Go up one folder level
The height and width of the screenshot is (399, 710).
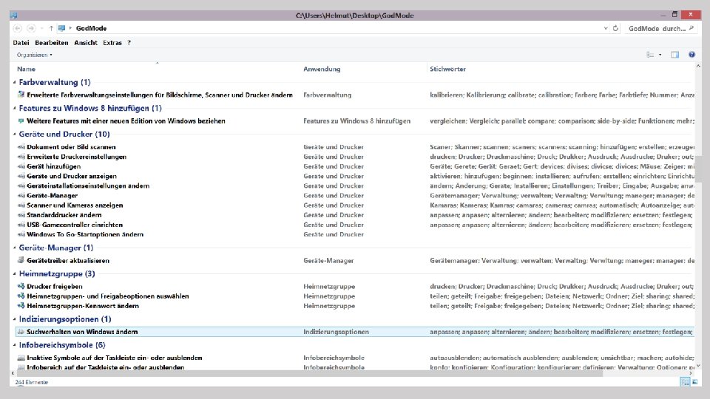tap(51, 28)
